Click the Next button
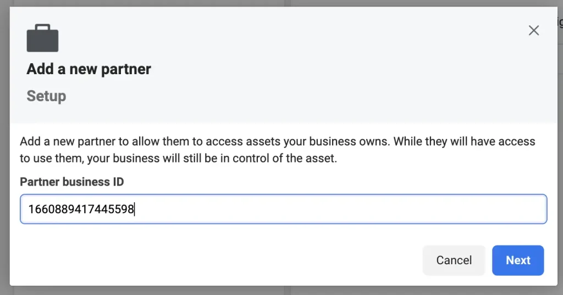Screen dimensions: 563x295 tap(518, 260)
